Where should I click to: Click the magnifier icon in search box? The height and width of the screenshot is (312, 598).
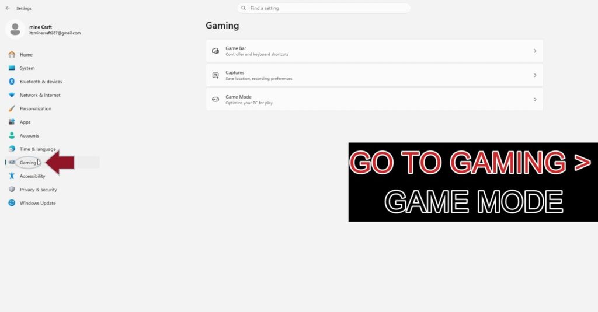244,8
